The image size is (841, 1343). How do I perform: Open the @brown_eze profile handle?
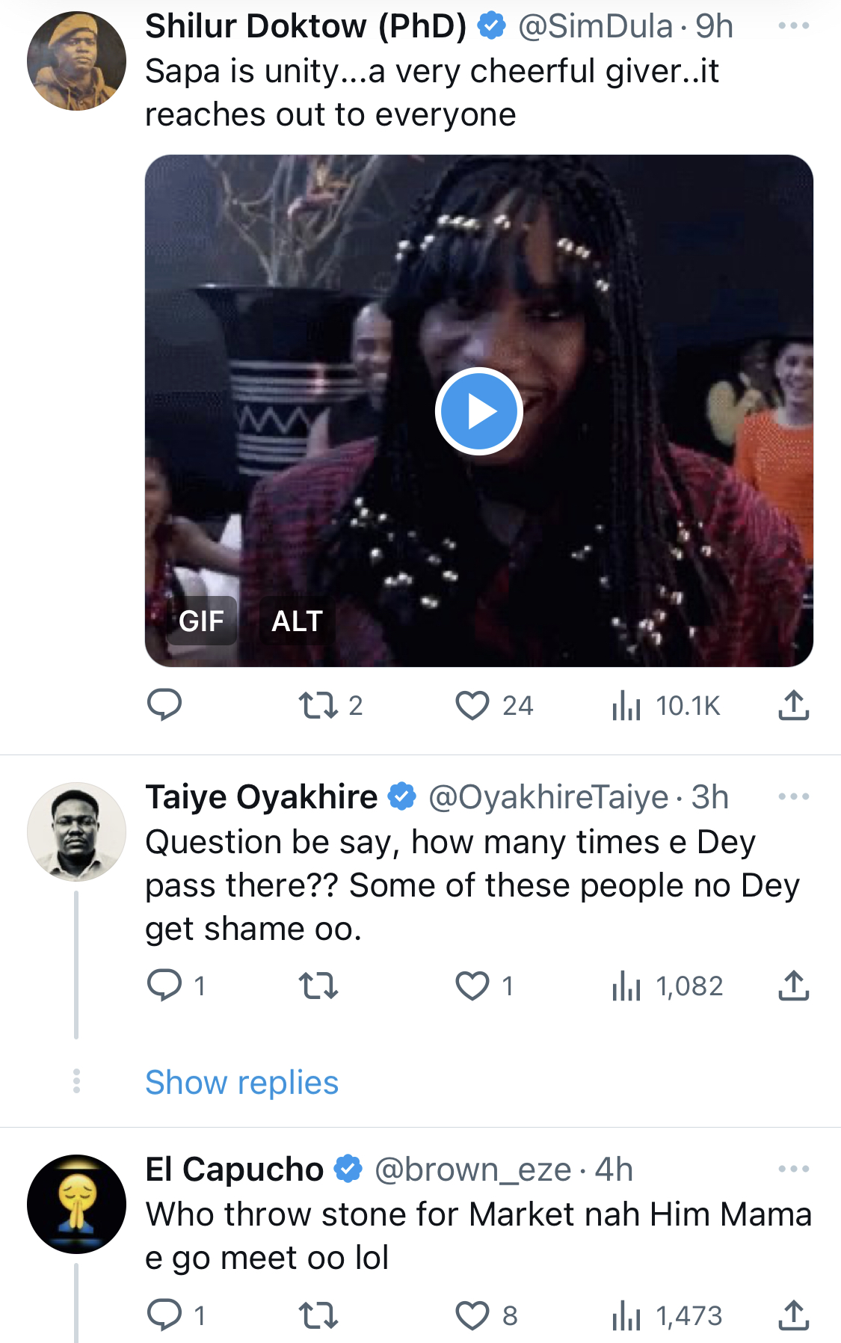472,1169
